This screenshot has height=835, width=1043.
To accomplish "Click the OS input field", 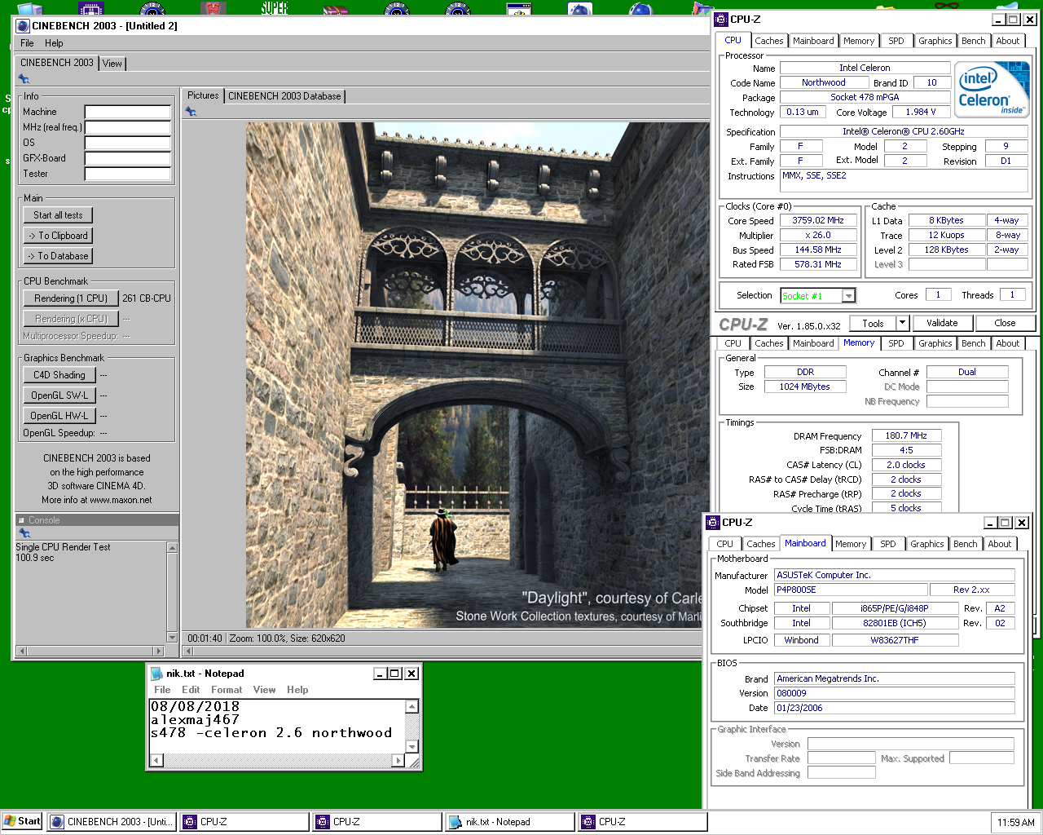I will point(128,143).
